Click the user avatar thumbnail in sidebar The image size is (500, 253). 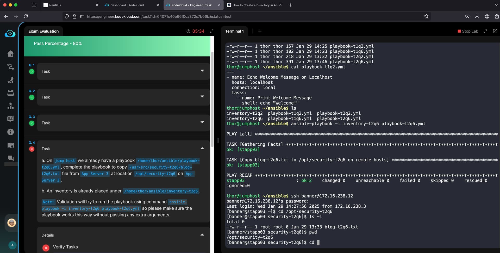click(x=11, y=223)
